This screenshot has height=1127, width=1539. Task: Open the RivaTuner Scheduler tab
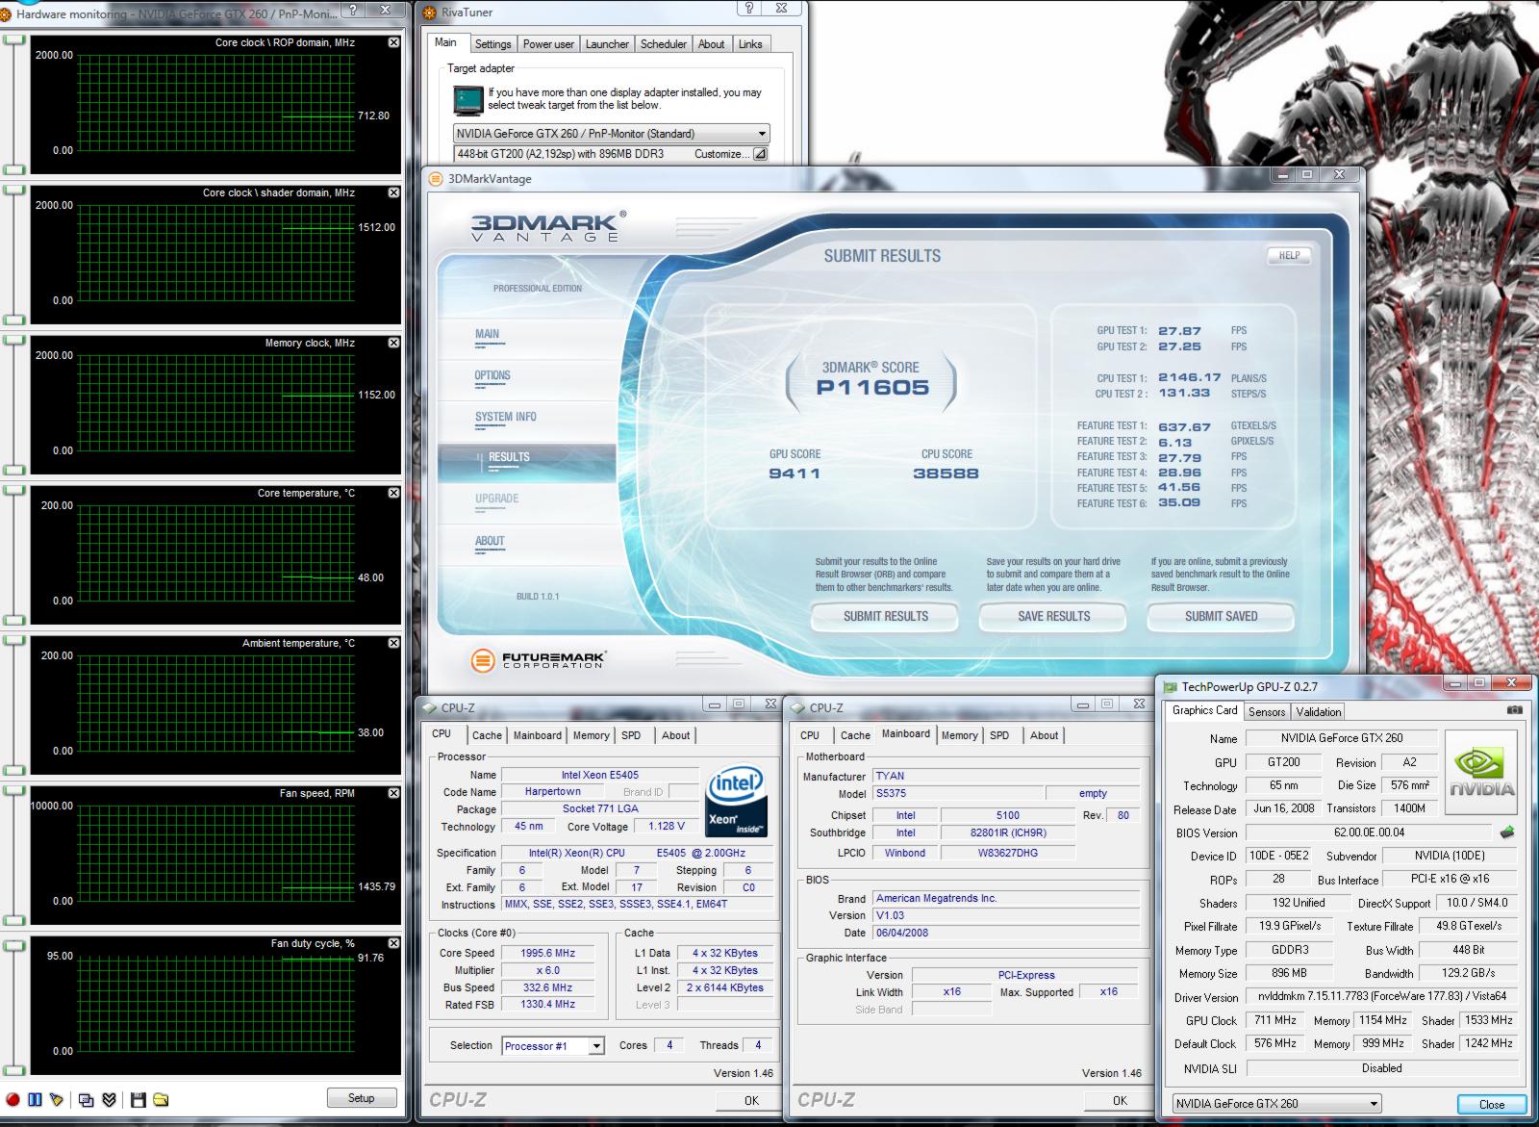(x=664, y=44)
